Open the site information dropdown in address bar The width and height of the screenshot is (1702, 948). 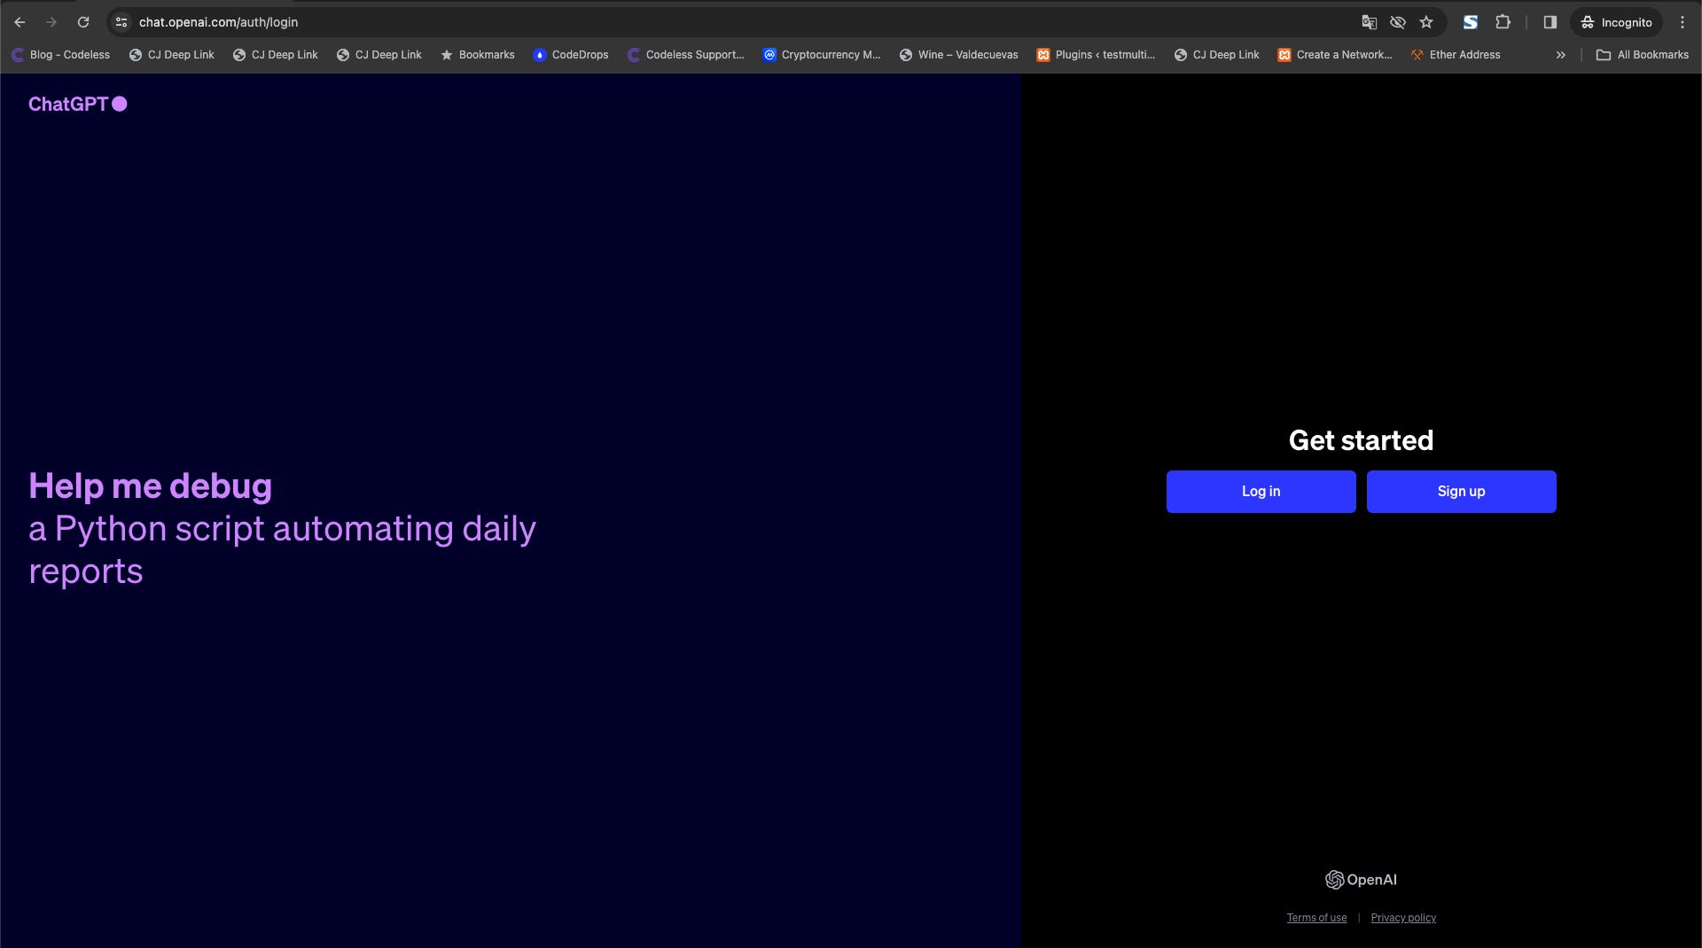(121, 22)
